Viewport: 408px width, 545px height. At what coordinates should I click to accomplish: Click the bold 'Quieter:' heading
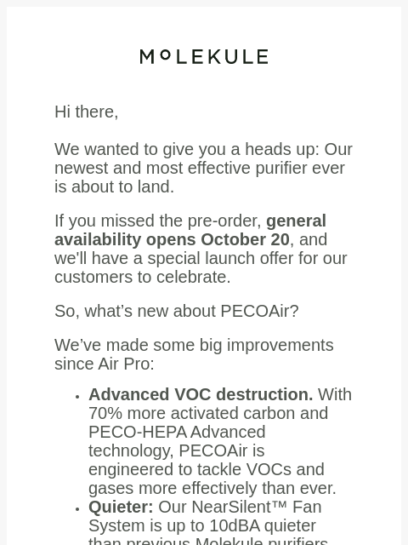pos(121,508)
